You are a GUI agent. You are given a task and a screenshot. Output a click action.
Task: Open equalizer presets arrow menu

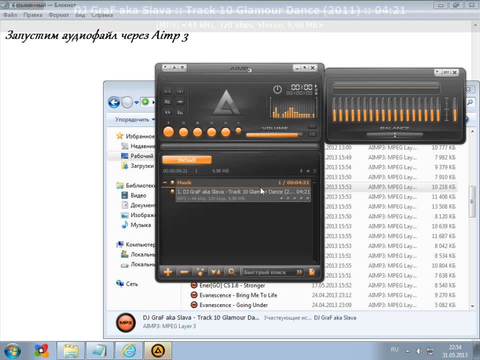438,72
